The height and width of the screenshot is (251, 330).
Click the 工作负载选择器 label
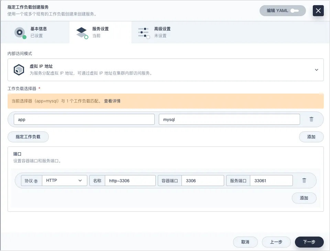coord(22,89)
